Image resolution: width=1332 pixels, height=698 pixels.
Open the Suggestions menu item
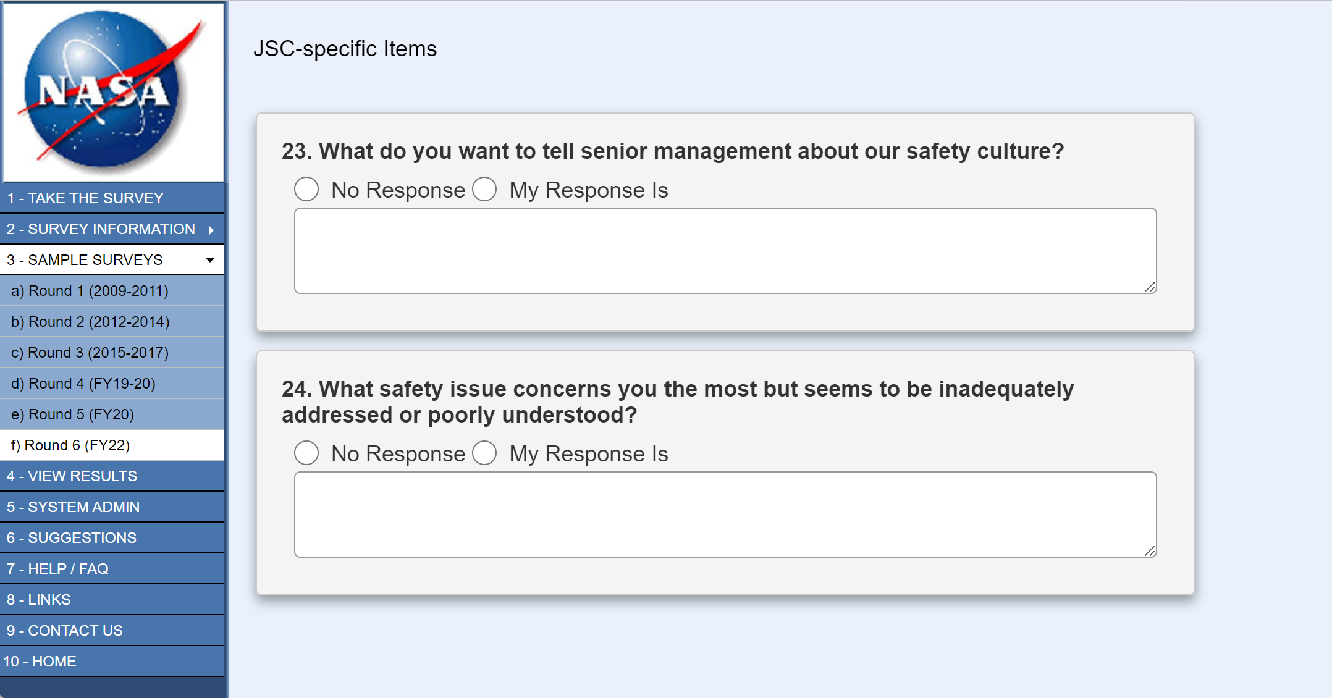(72, 538)
